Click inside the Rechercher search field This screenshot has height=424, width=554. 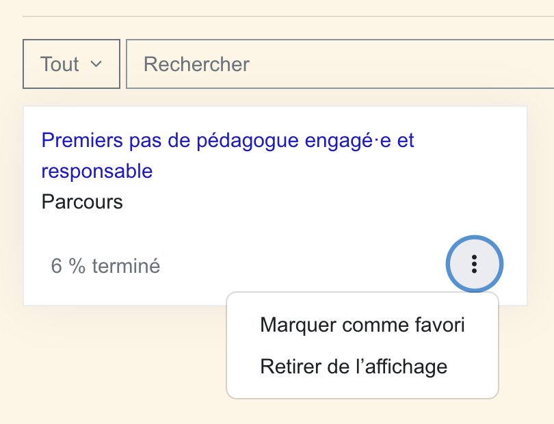pos(308,64)
